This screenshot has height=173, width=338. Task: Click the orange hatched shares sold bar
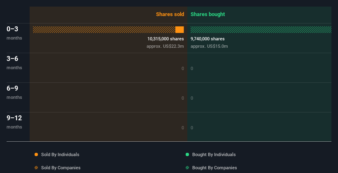click(104, 30)
